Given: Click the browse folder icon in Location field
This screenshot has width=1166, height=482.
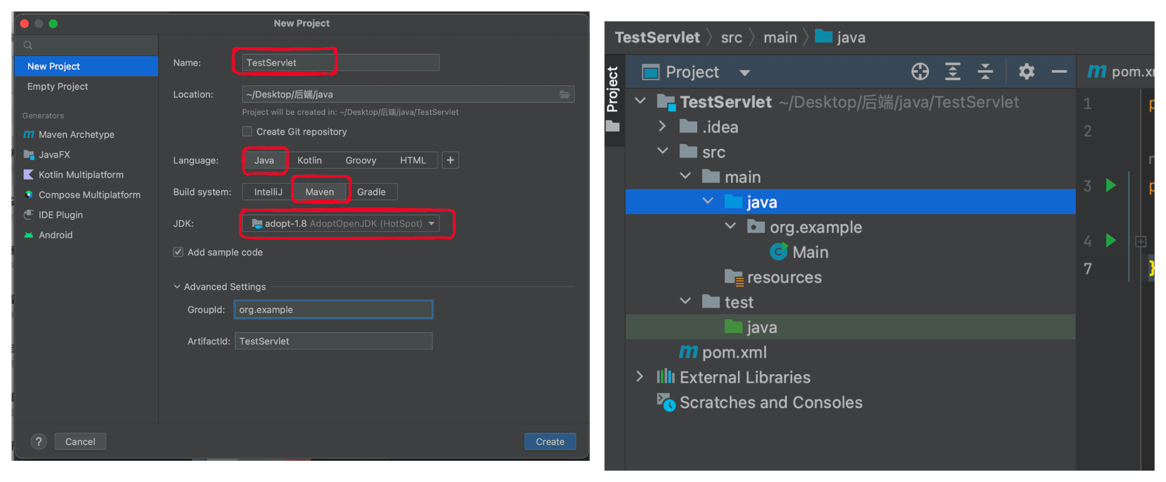Looking at the screenshot, I should [565, 94].
